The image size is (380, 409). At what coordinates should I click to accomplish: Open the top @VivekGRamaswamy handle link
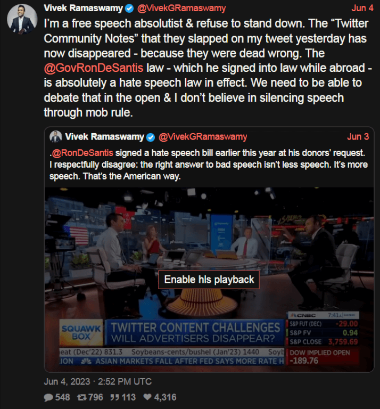tap(181, 9)
